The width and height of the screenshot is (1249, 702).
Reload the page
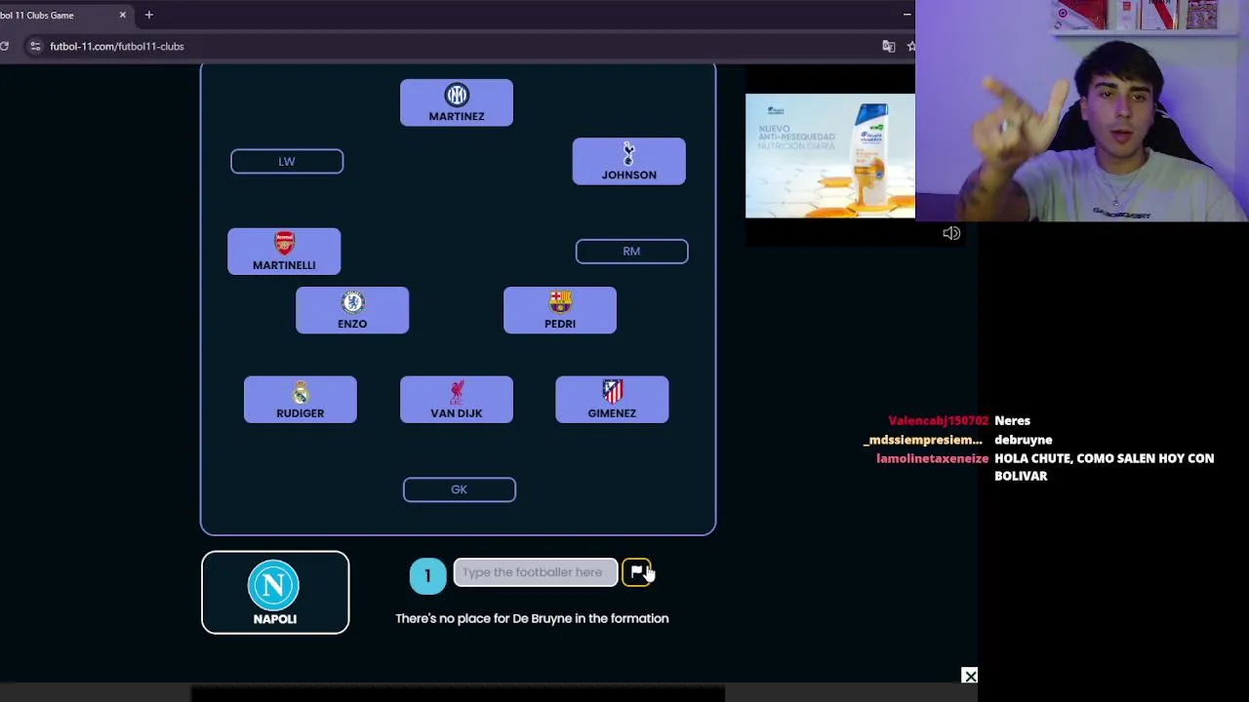pyautogui.click(x=5, y=46)
